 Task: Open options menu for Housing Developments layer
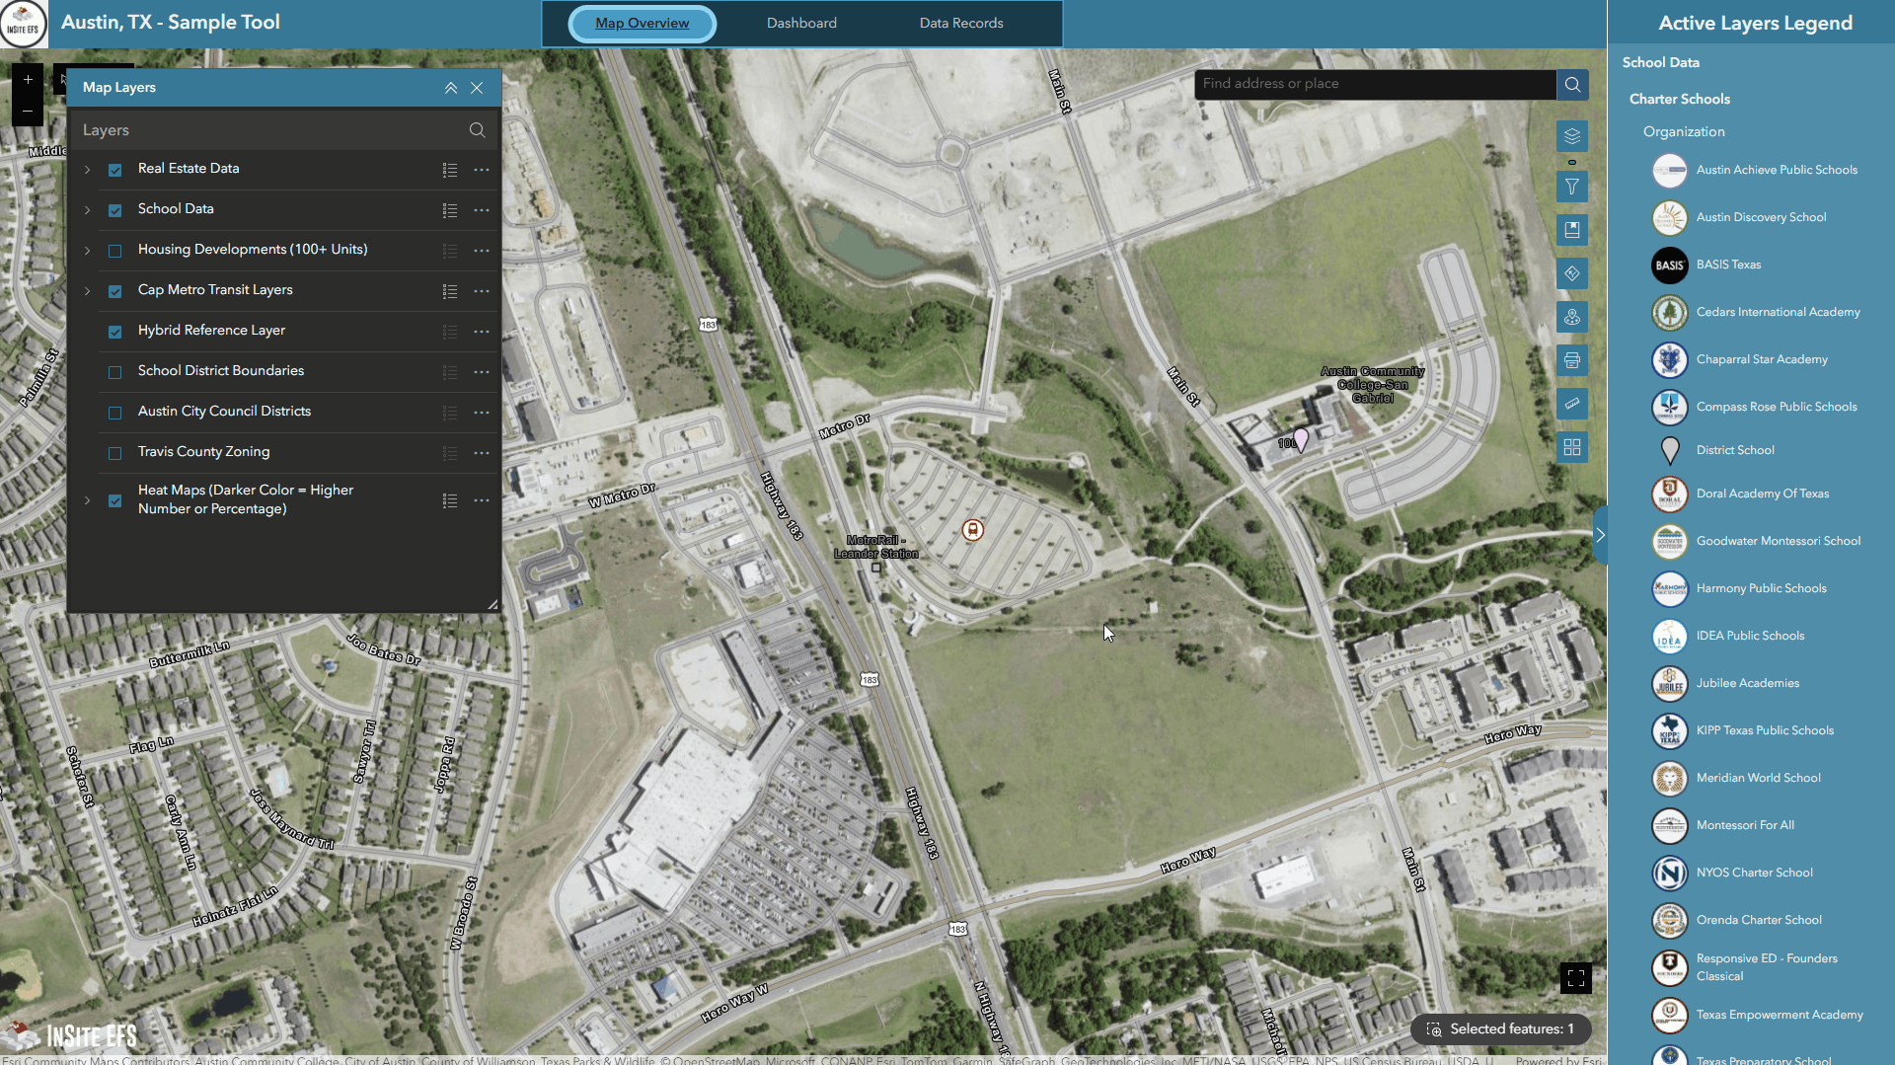[x=482, y=251]
